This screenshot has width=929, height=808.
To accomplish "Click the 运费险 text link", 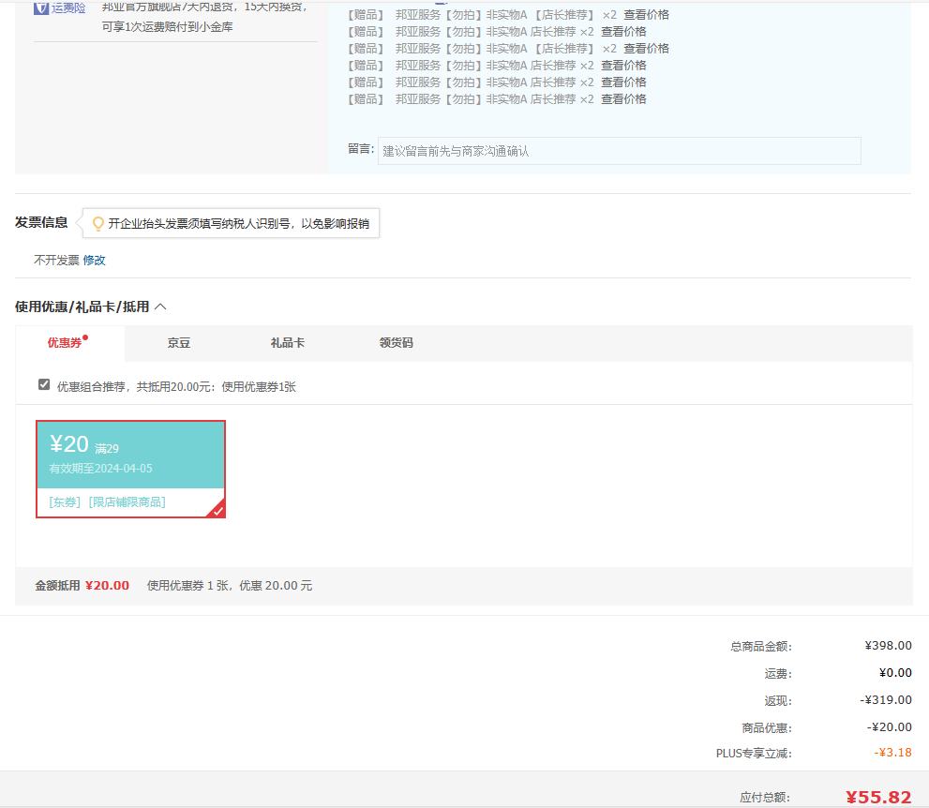I will 68,8.
